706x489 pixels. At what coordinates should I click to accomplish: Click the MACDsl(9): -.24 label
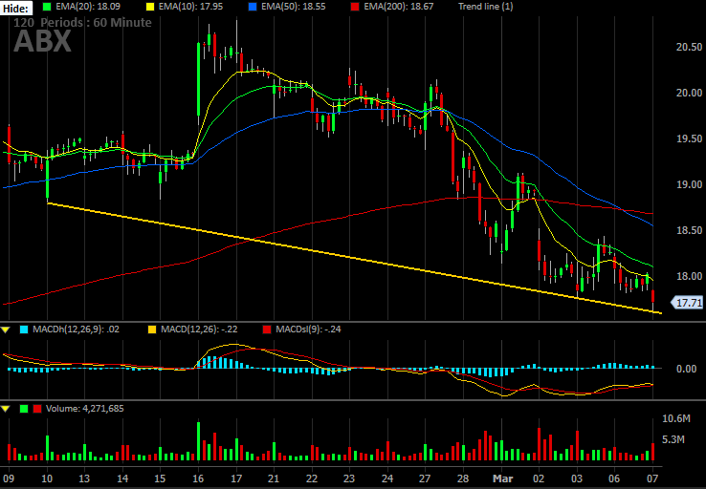(308, 330)
